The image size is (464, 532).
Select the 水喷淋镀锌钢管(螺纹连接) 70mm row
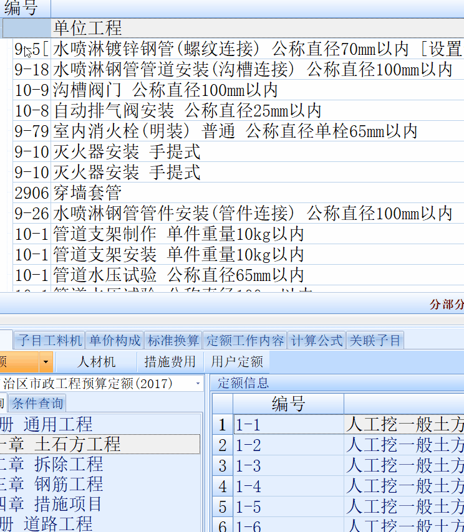(x=238, y=49)
